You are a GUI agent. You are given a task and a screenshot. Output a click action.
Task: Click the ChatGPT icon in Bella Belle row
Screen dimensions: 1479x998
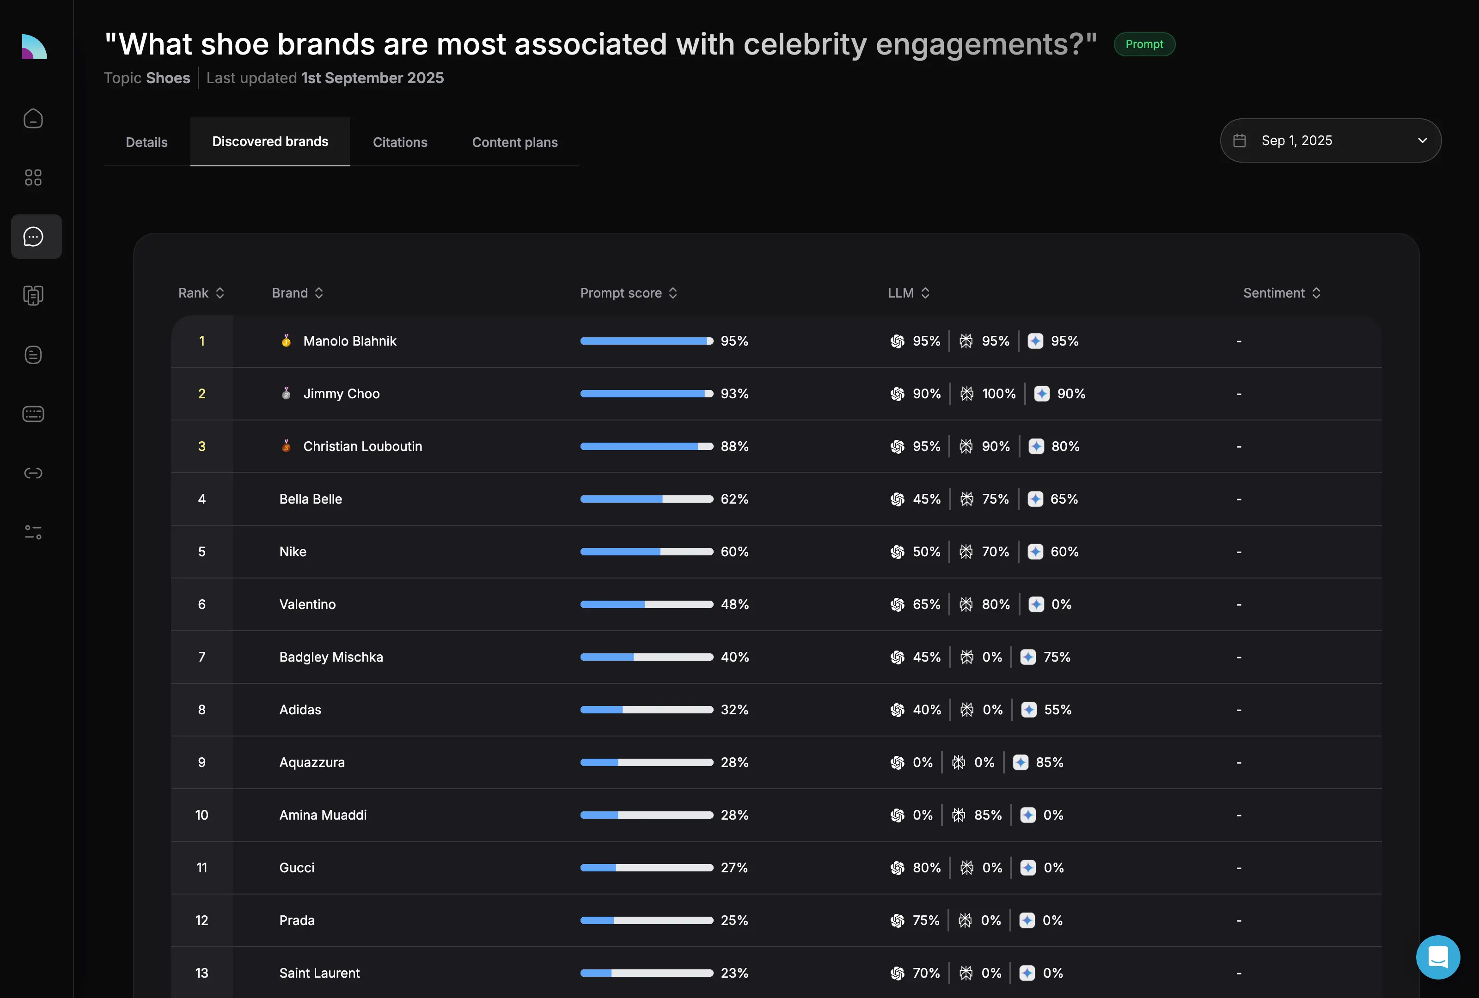tap(897, 499)
